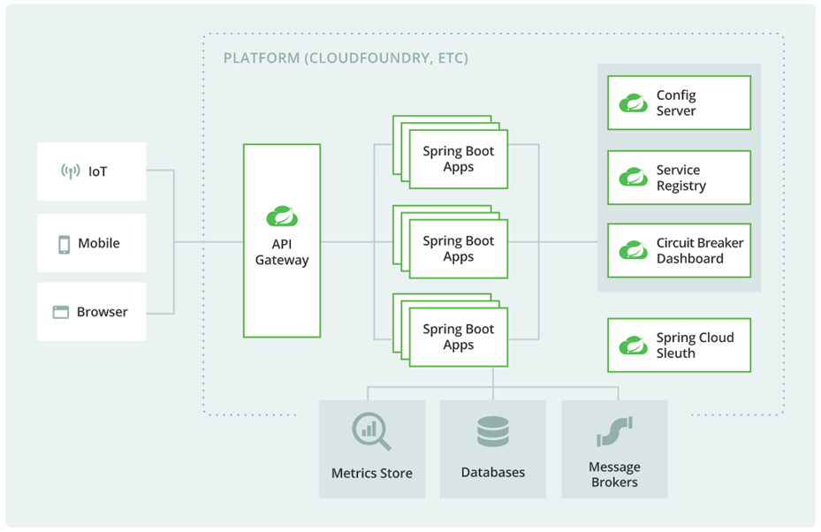Click the Spring leaf icon in API Gateway

pos(282,217)
